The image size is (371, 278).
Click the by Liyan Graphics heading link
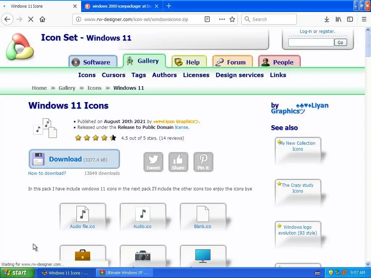coord(300,108)
